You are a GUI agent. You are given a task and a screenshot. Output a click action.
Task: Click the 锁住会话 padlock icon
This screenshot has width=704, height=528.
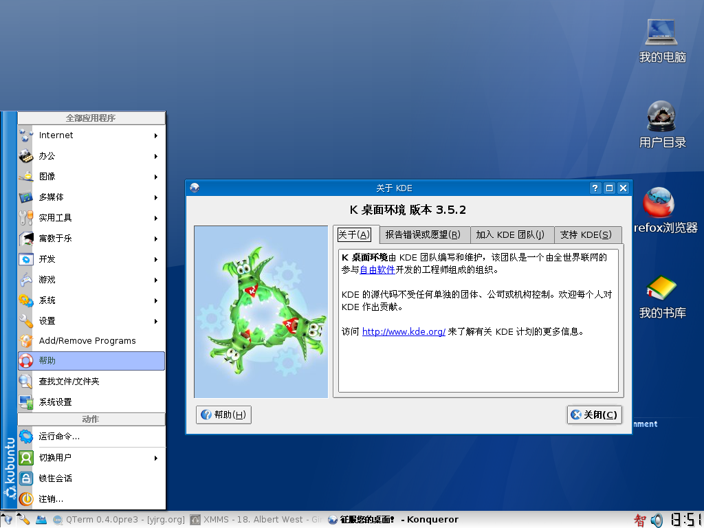(x=26, y=478)
